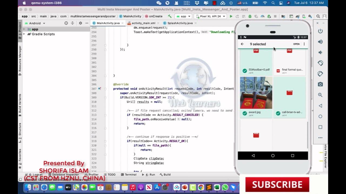Open the Build tool window tab

165,175
